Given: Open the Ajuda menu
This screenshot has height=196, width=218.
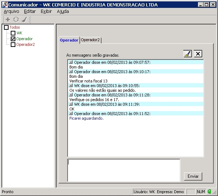Looking at the screenshot, I should coord(63,11).
